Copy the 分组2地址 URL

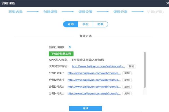point(127,80)
